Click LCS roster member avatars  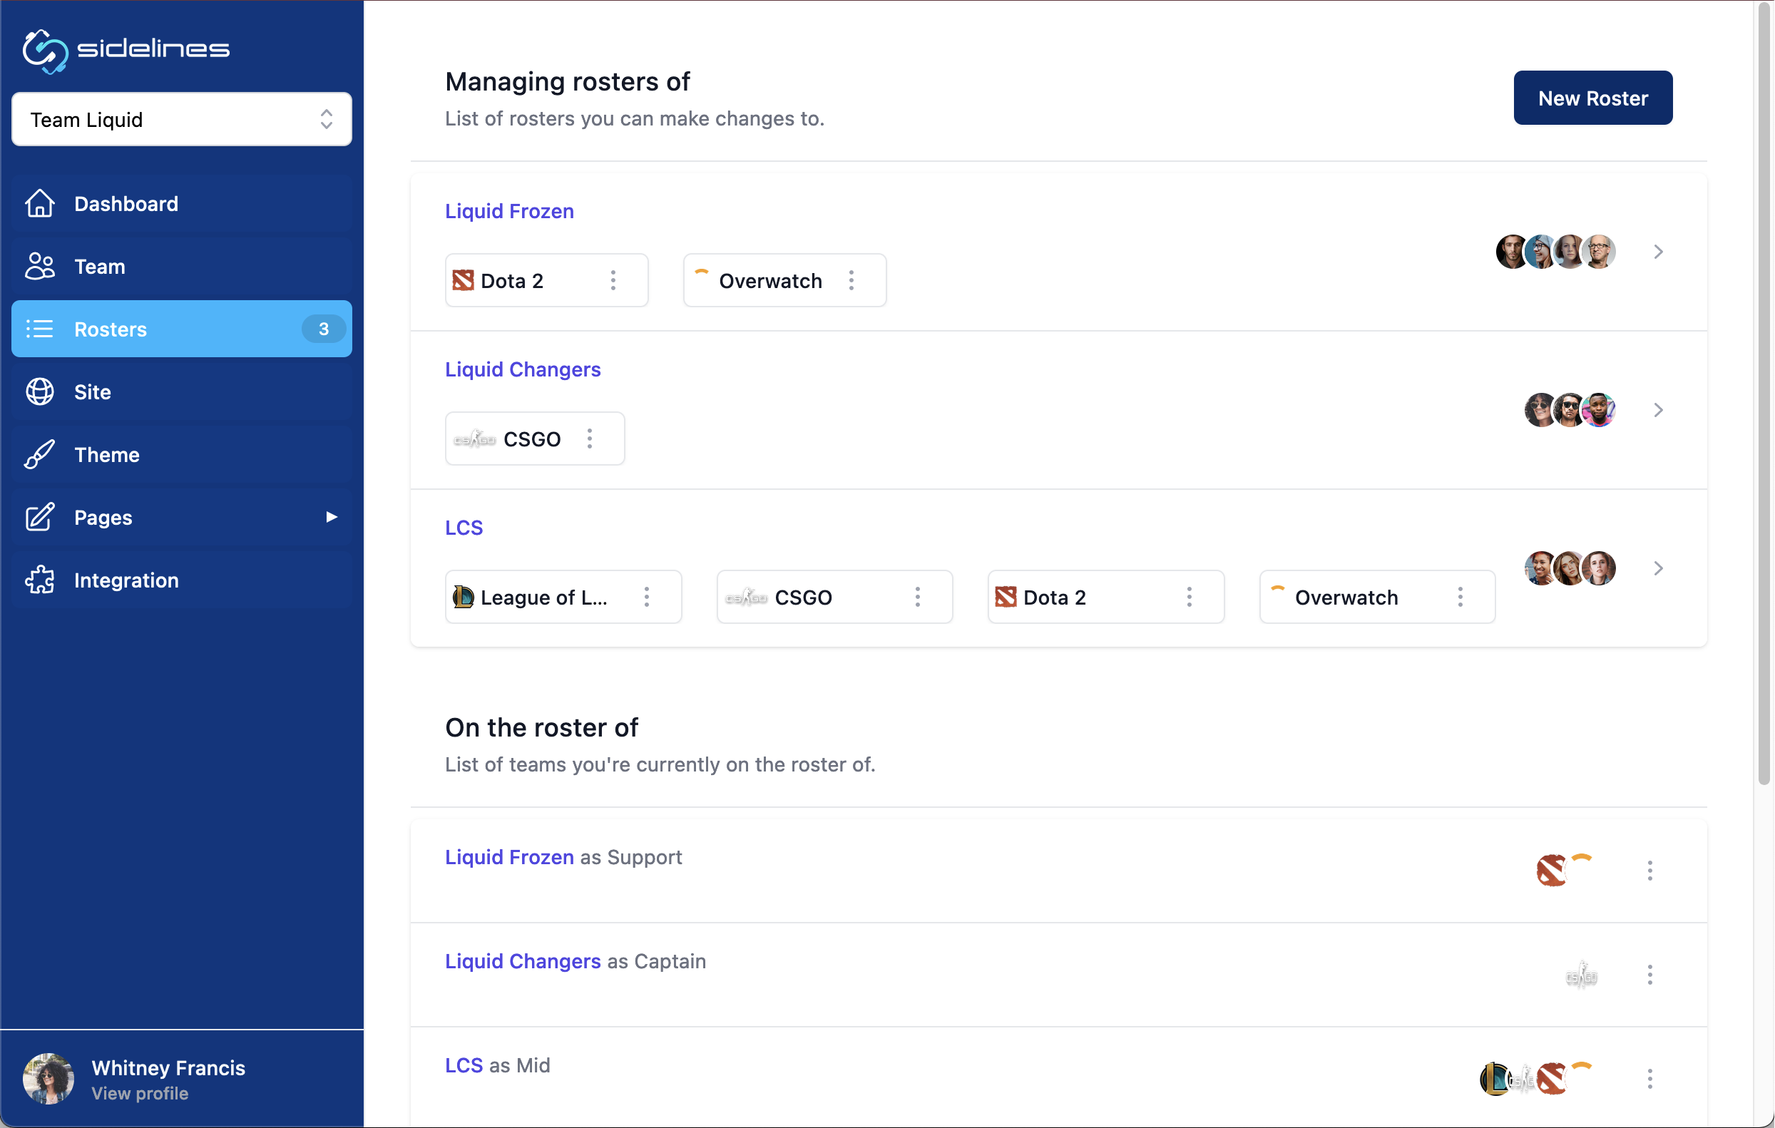pyautogui.click(x=1570, y=569)
